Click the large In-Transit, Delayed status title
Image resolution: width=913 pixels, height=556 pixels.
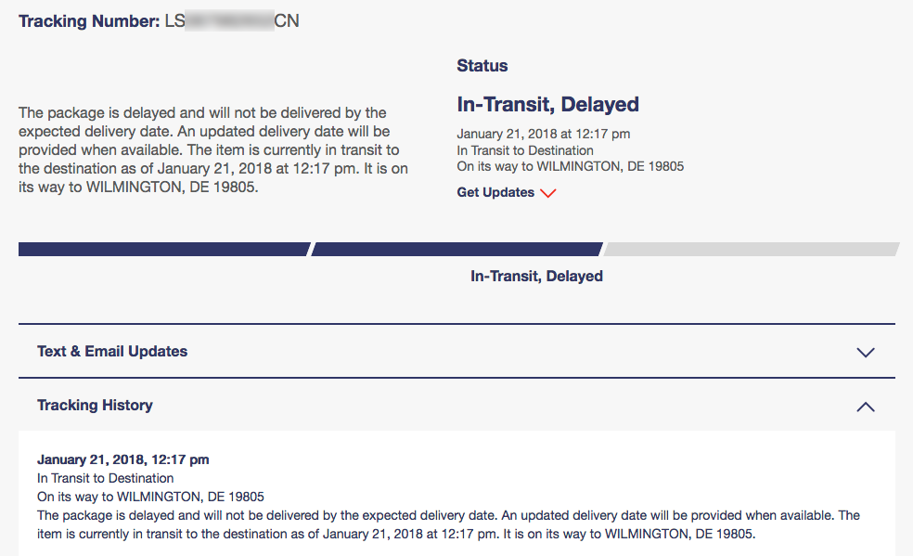[x=547, y=104]
